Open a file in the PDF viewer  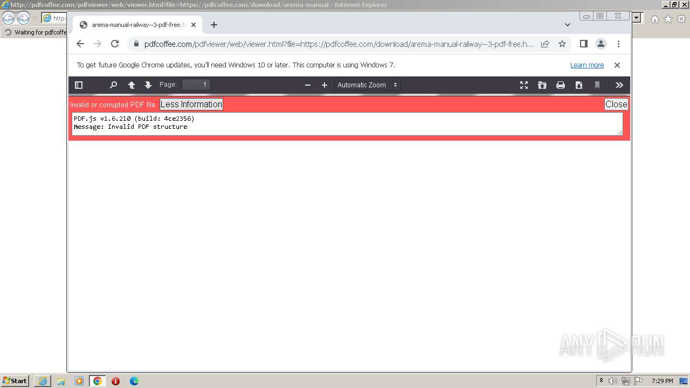[x=542, y=85]
